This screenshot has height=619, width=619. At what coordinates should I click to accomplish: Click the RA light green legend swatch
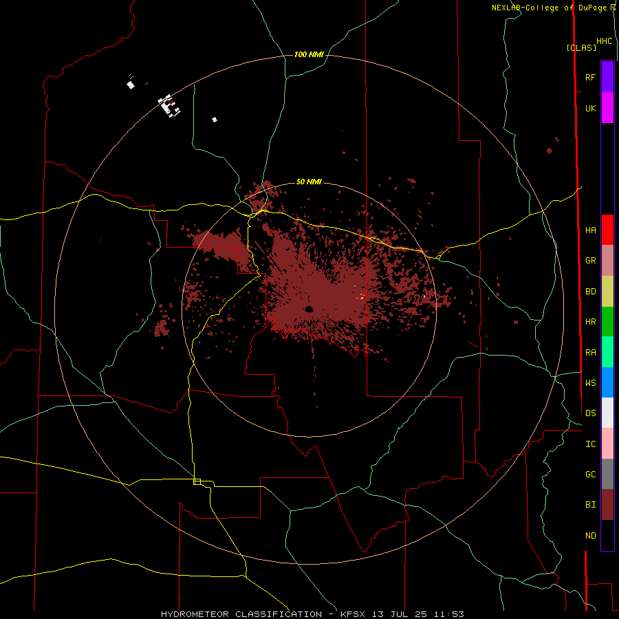[607, 352]
